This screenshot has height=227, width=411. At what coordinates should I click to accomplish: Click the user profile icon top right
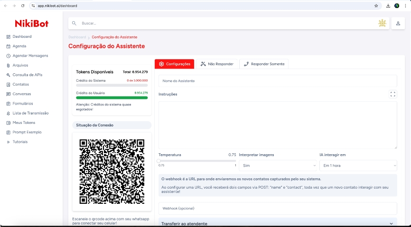coord(398,23)
